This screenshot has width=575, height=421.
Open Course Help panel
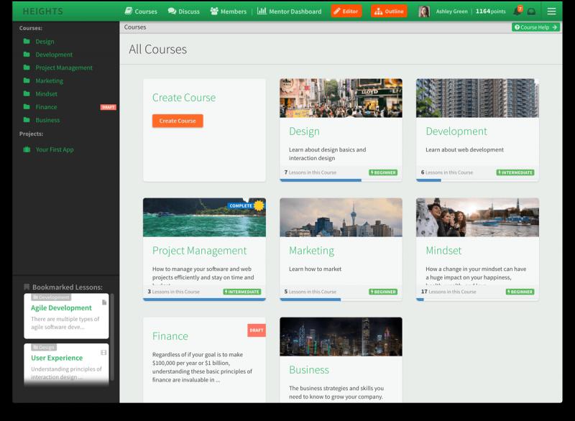(535, 27)
